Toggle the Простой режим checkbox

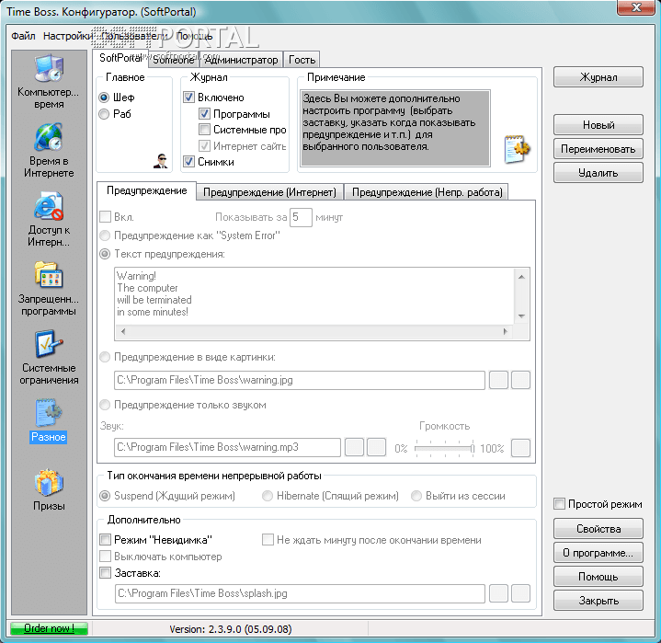[559, 504]
